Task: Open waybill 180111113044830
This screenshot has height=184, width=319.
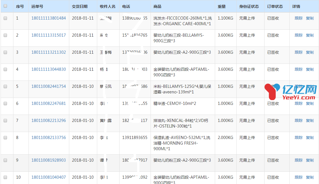Action: click(49, 69)
